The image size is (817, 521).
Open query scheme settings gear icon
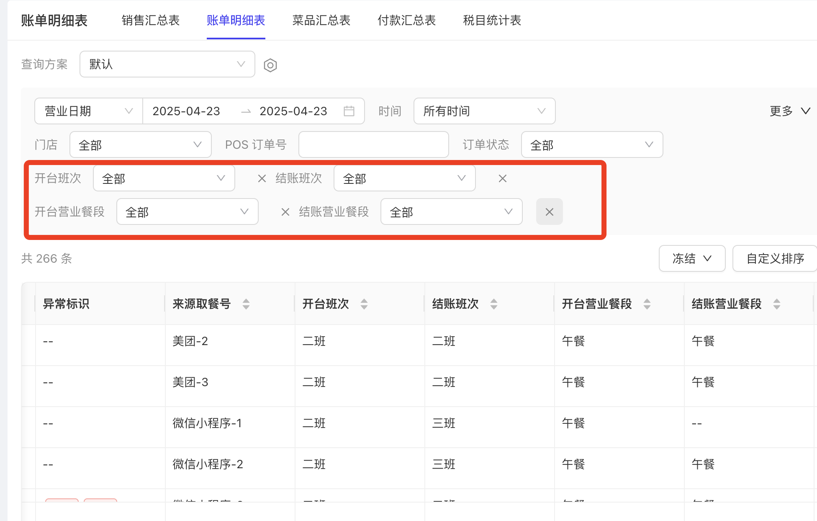(x=270, y=65)
